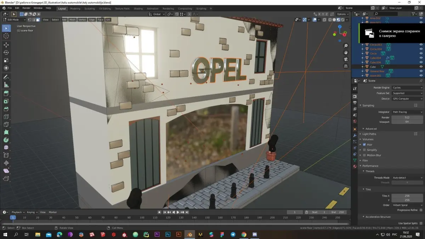Select the Bevel tool
Viewport: 425px width, 239px height.
(x=6, y=109)
